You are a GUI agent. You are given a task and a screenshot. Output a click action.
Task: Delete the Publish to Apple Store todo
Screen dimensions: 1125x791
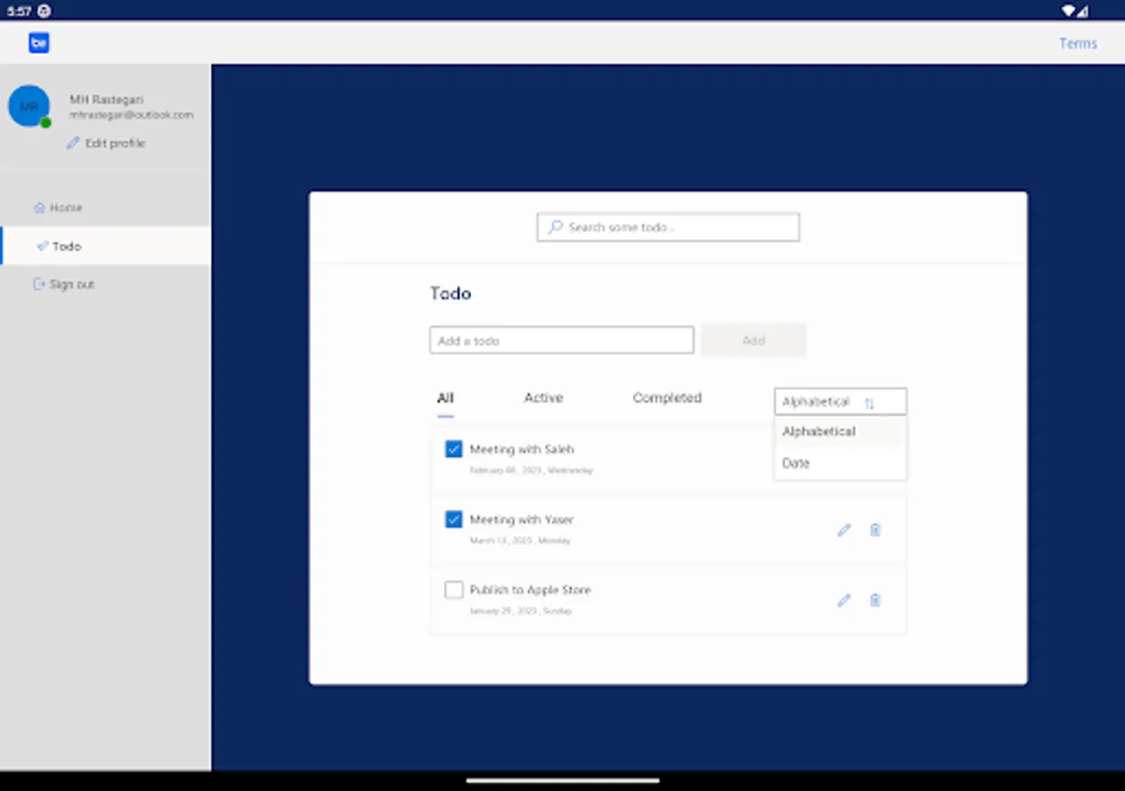coord(875,600)
